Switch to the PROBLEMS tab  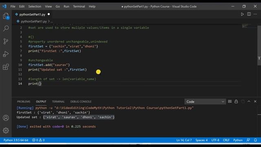pyautogui.click(x=24, y=102)
